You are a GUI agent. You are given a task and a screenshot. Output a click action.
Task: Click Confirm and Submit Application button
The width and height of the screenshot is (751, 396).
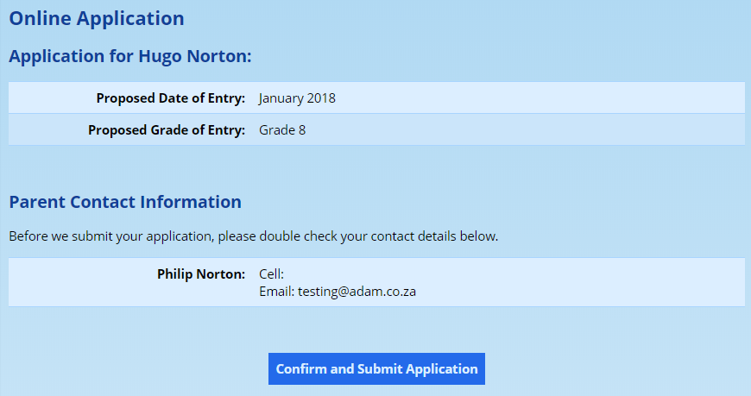coord(376,368)
